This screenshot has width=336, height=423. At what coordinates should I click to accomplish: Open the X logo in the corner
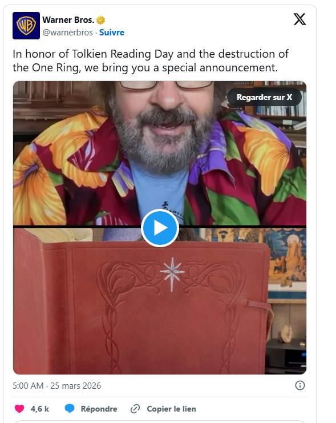(299, 19)
